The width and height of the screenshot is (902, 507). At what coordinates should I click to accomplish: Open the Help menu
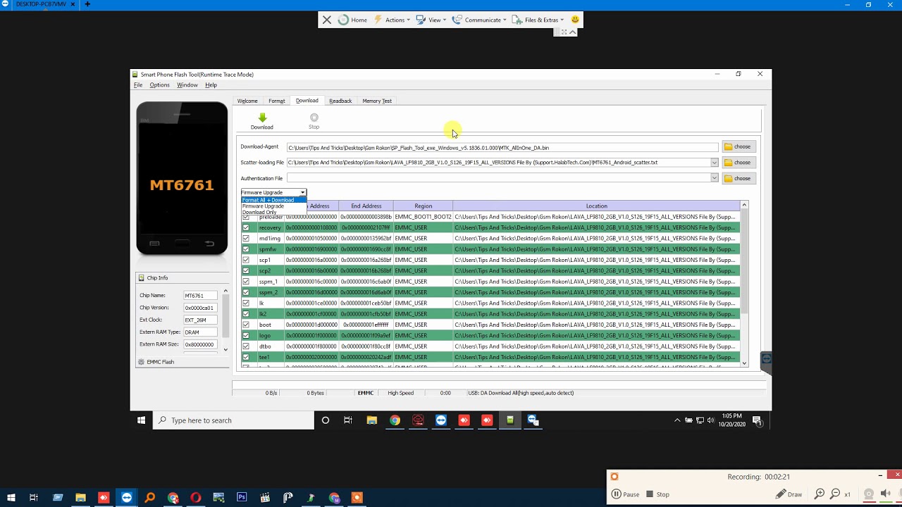[211, 85]
